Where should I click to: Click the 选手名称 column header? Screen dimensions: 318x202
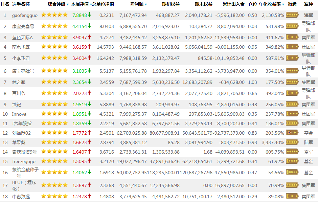coord(21,4)
